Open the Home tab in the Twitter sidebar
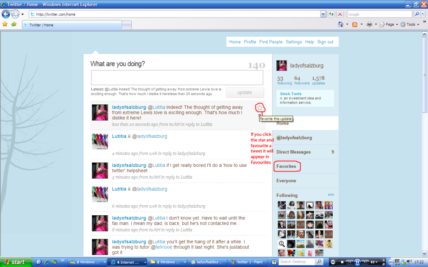The width and height of the screenshot is (428, 267). 305,123
